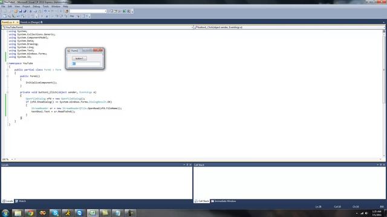Select the Locals tab
387x217 pixels.
(x=8, y=201)
